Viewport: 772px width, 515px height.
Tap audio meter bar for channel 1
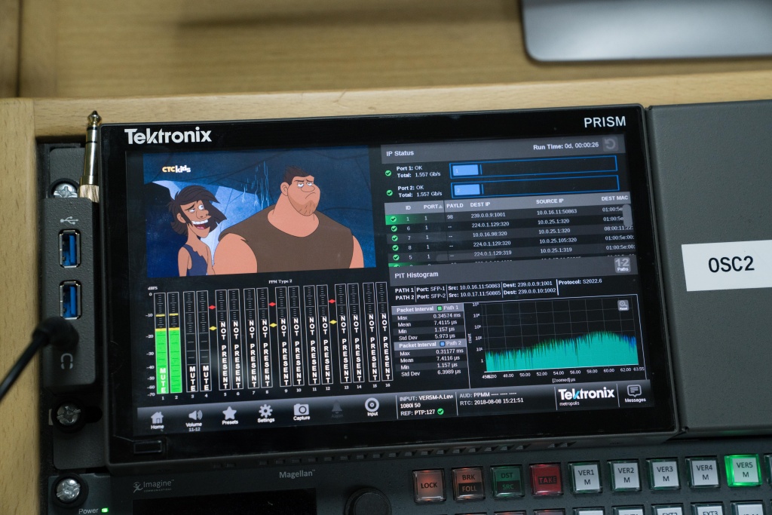coord(161,343)
